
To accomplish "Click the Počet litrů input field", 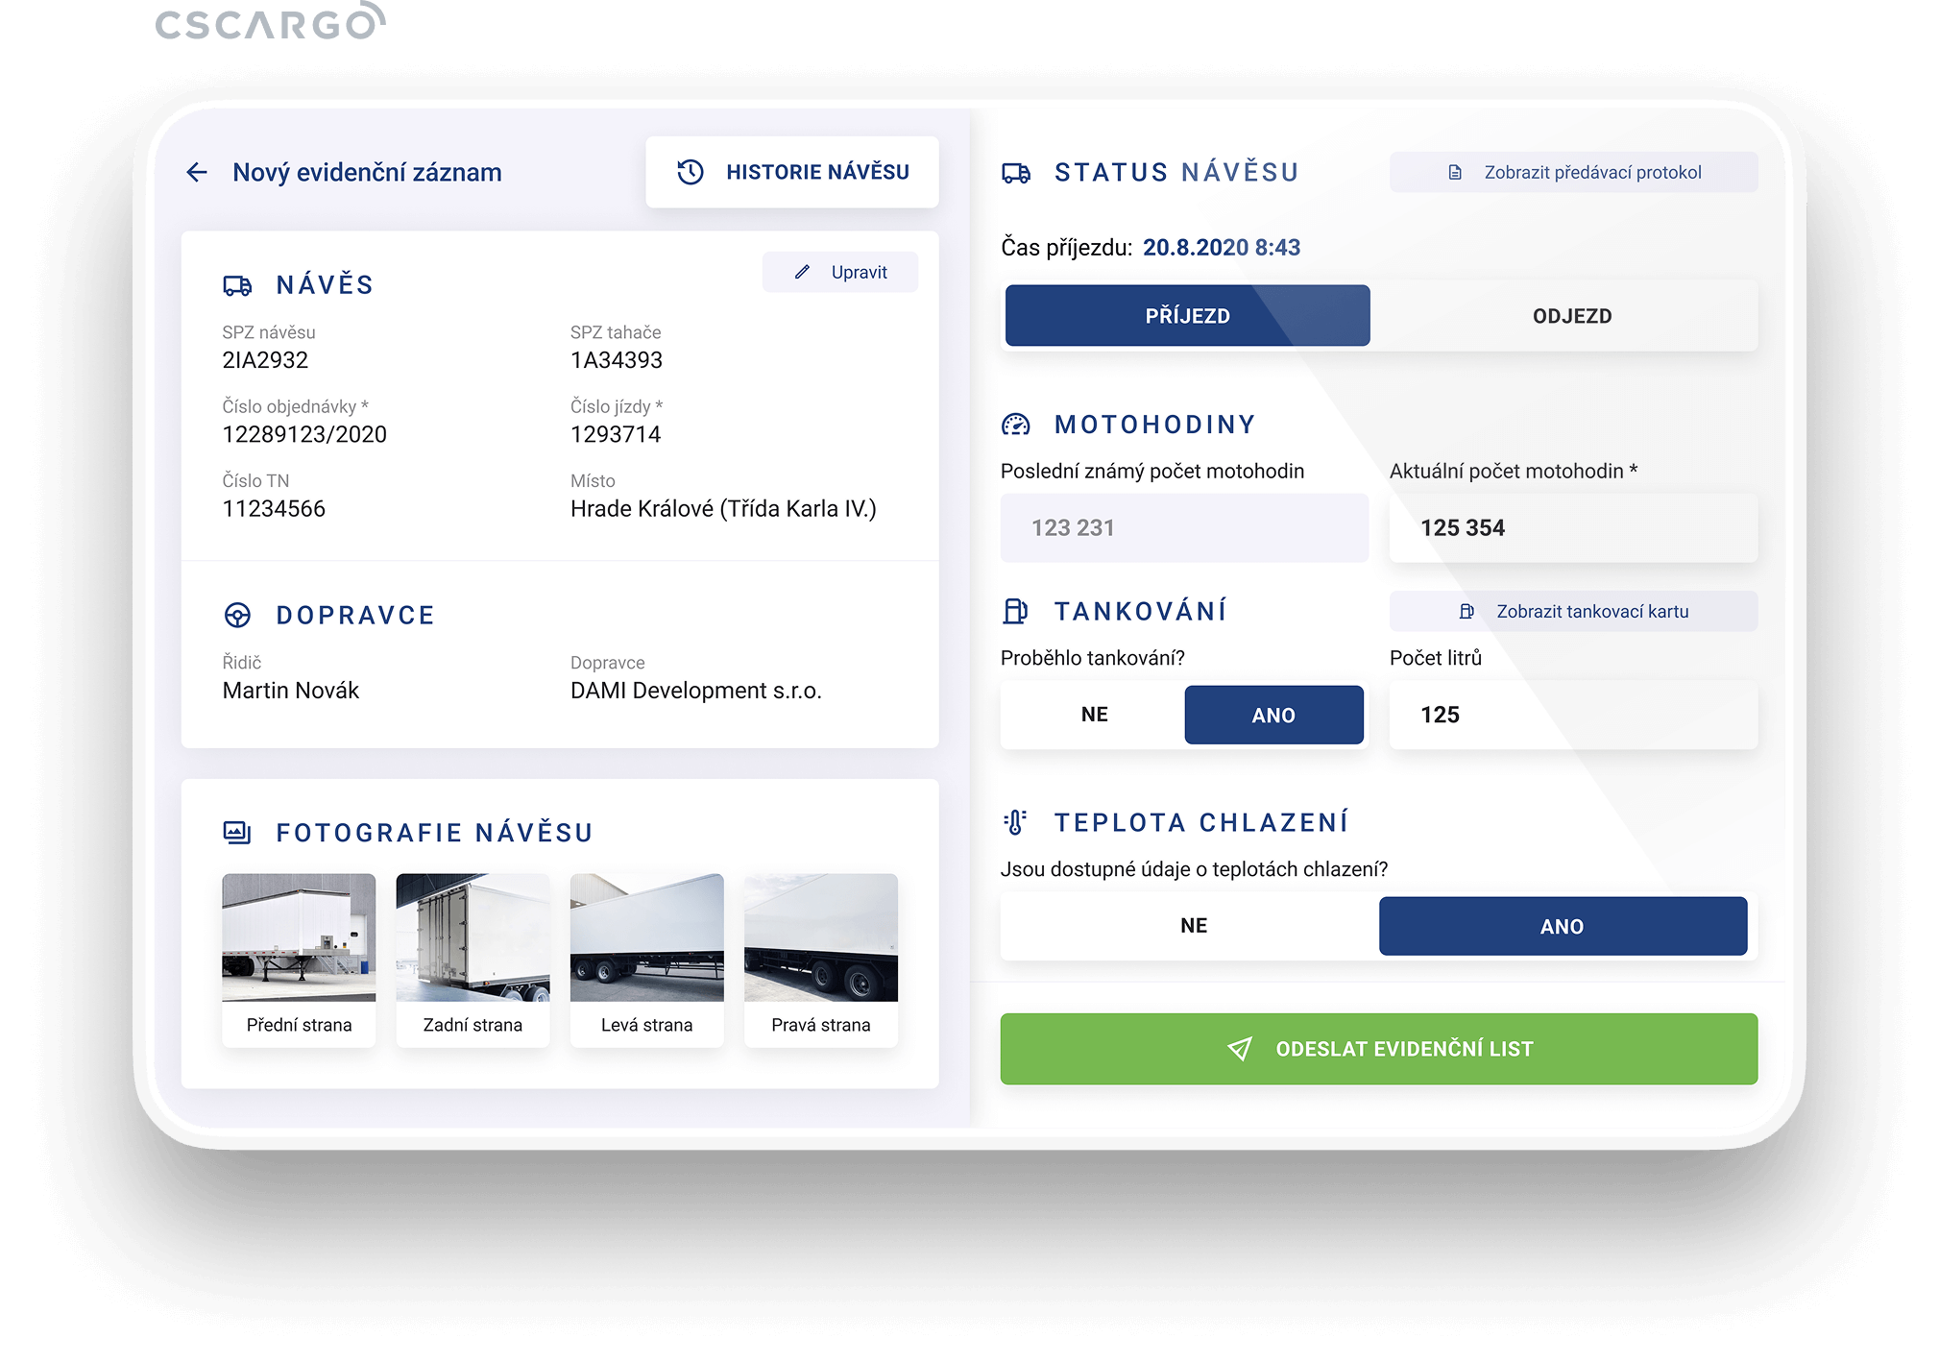I will pyautogui.click(x=1573, y=715).
